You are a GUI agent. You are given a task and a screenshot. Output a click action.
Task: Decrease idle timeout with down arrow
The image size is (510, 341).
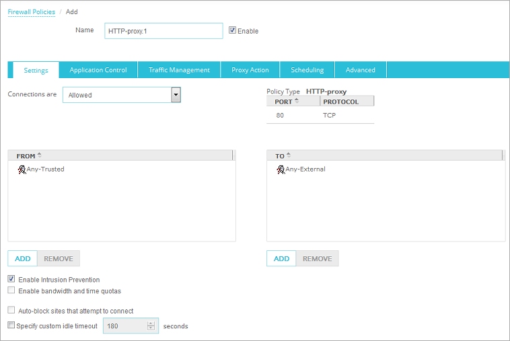(151, 330)
